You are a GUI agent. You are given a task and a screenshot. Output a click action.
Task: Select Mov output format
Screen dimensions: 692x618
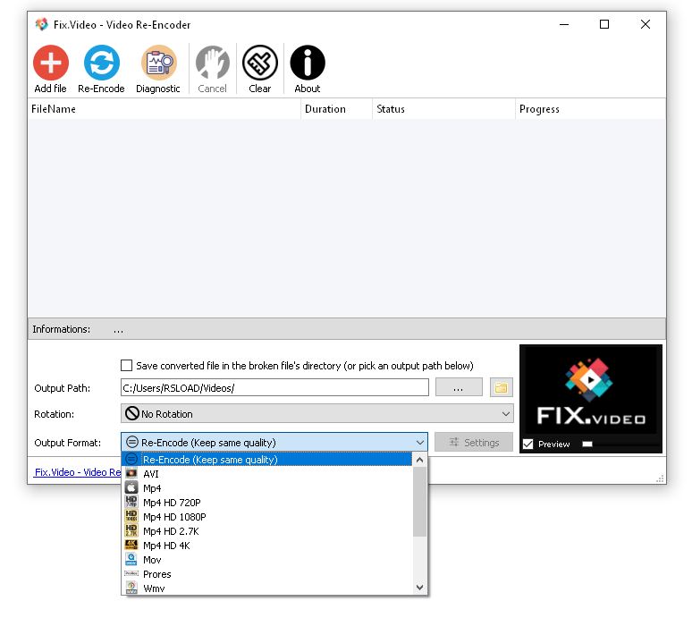267,559
